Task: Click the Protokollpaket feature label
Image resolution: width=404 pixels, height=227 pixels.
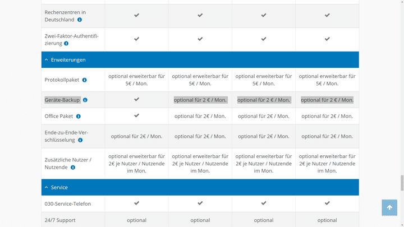Action: click(x=62, y=80)
